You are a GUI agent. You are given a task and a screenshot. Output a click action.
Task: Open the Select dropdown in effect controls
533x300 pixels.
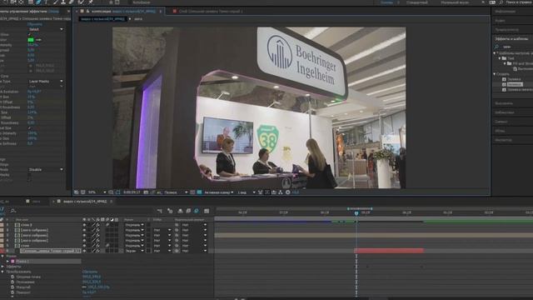click(x=46, y=29)
